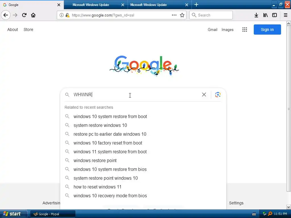Screen dimensions: 291x218
Task: Close the second Microsoft Windows Update tab
Action: point(187,5)
